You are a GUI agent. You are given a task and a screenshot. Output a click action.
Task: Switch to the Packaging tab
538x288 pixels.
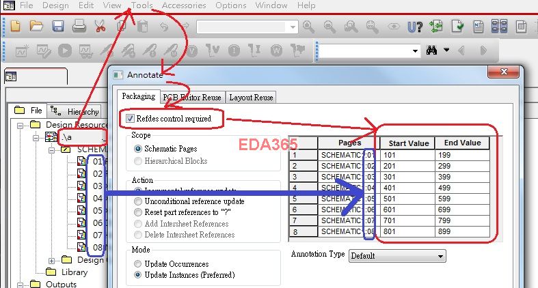[139, 96]
